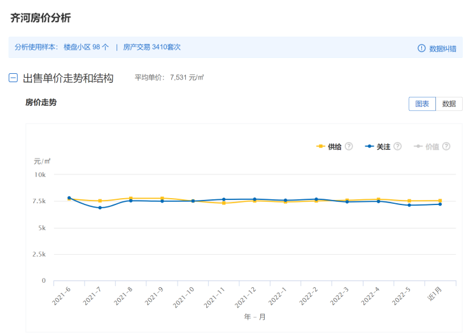Click the blue 关注 legend marker
The image size is (471, 335).
pyautogui.click(x=369, y=146)
